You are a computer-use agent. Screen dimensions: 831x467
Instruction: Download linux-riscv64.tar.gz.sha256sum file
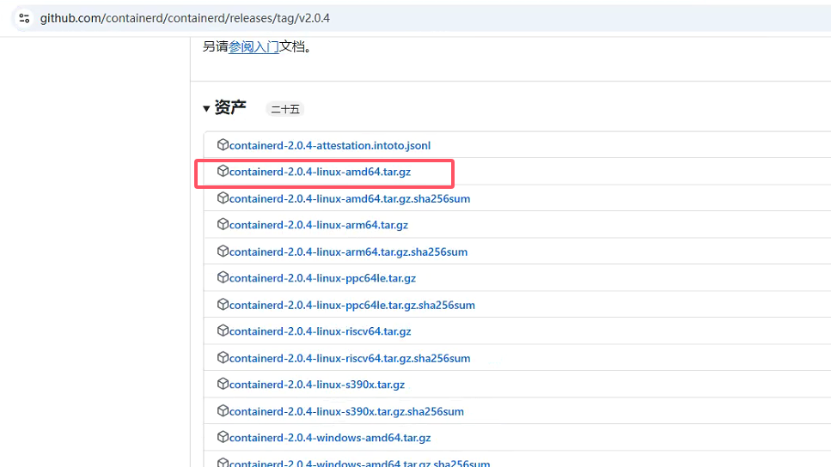[350, 359]
